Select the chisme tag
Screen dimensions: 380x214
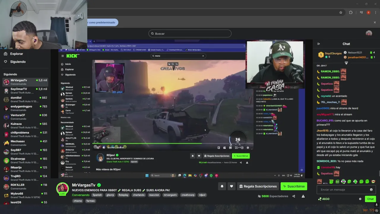click(78, 201)
